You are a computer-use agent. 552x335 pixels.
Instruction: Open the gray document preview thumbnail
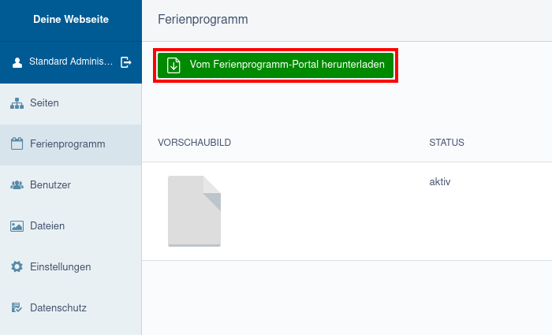pyautogui.click(x=194, y=211)
